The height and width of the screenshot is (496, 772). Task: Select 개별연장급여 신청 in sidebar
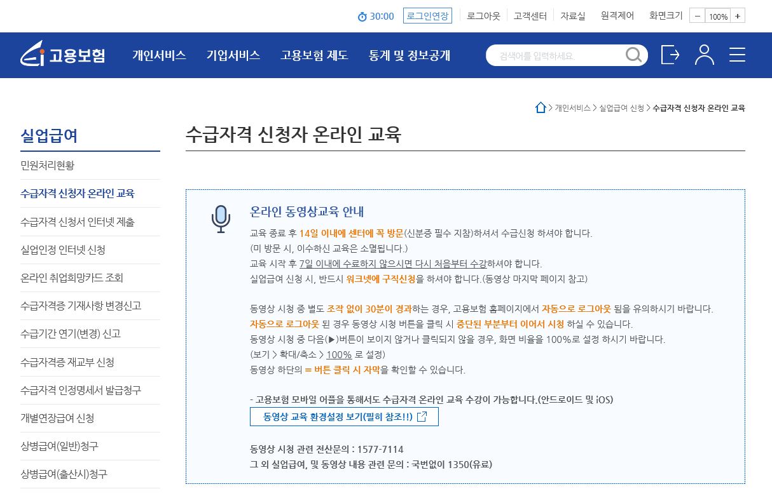pos(90,418)
